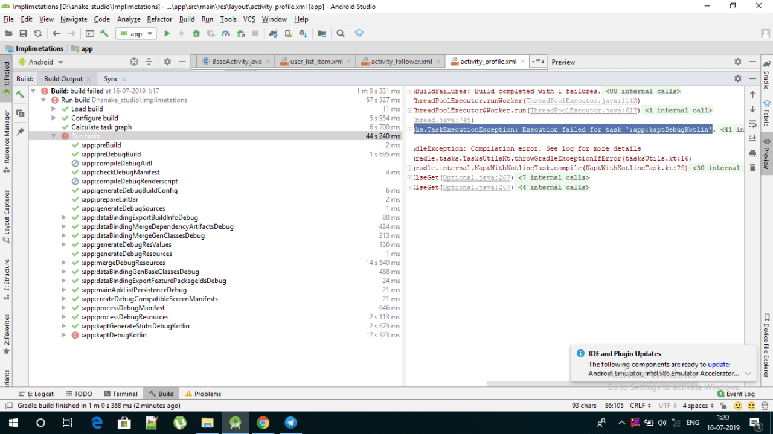The image size is (773, 434).
Task: Open Chrome from the taskbar
Action: pyautogui.click(x=263, y=423)
